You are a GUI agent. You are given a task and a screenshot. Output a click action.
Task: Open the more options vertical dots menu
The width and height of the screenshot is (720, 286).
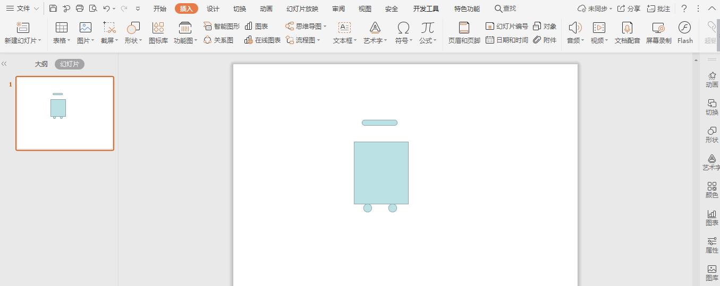pyautogui.click(x=698, y=8)
